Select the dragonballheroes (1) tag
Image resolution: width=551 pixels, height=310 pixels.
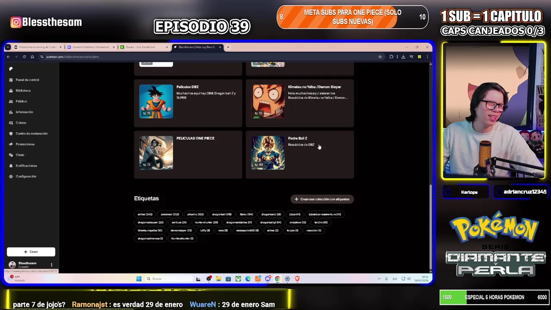click(x=150, y=239)
